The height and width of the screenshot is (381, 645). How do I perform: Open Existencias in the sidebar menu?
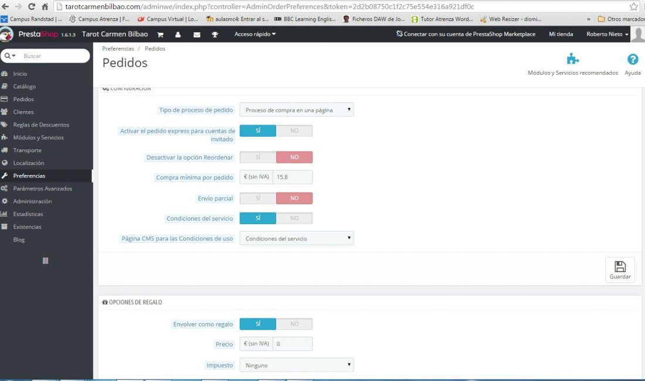(x=27, y=226)
